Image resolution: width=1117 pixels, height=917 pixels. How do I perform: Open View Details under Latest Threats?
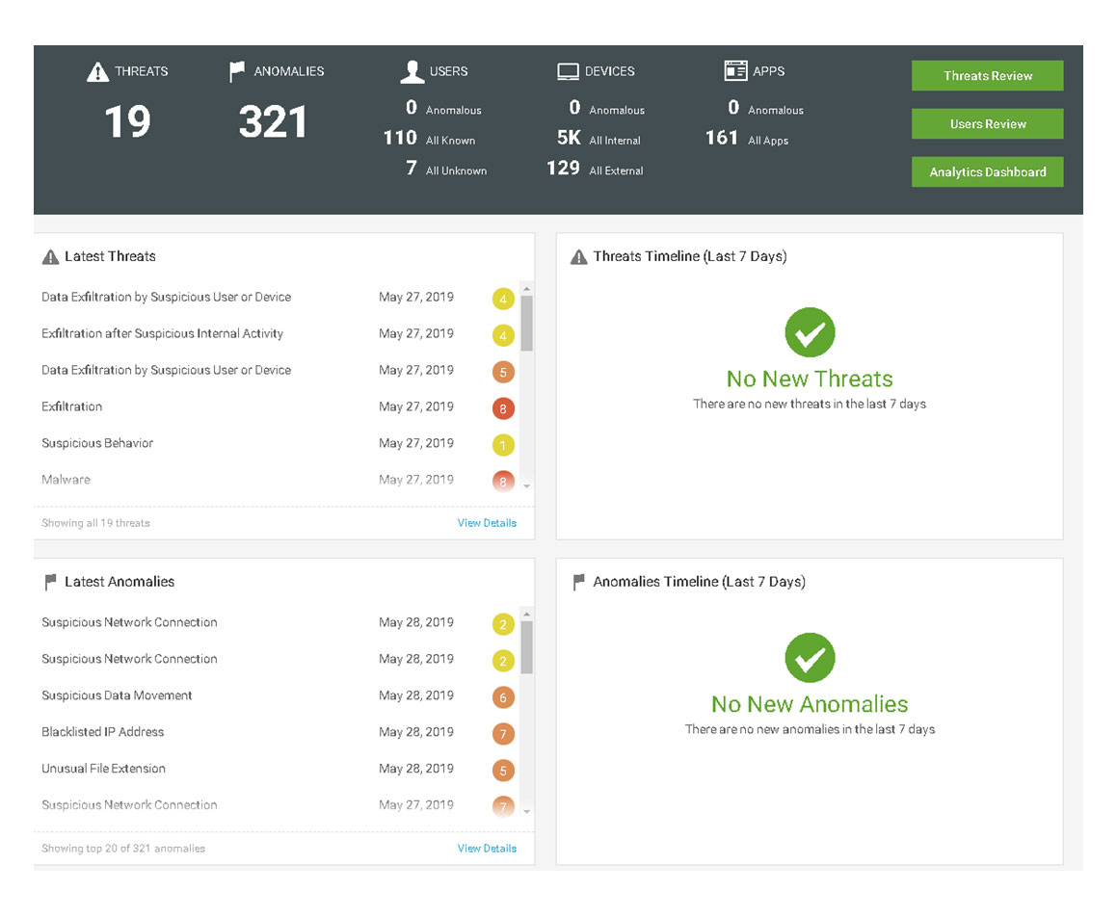click(x=487, y=523)
